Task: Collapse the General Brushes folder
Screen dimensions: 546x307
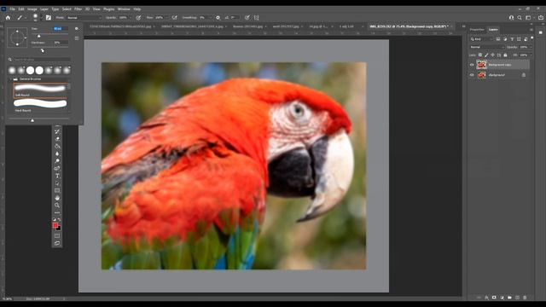Action: (10, 79)
